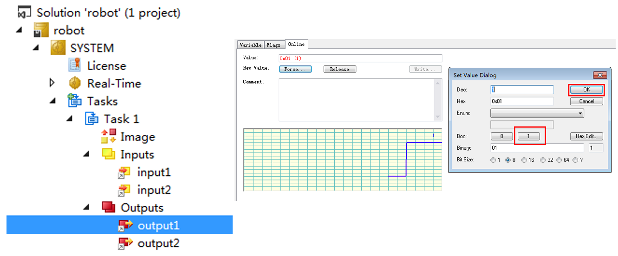This screenshot has height=256, width=618.
Task: Click the Dec input field
Action: tap(521, 90)
